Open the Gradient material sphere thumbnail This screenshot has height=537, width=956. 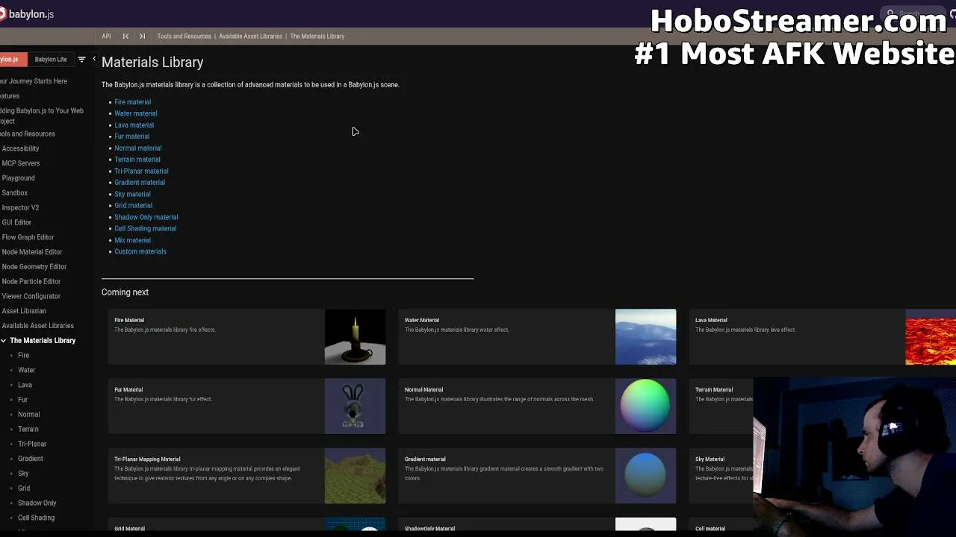pos(646,476)
